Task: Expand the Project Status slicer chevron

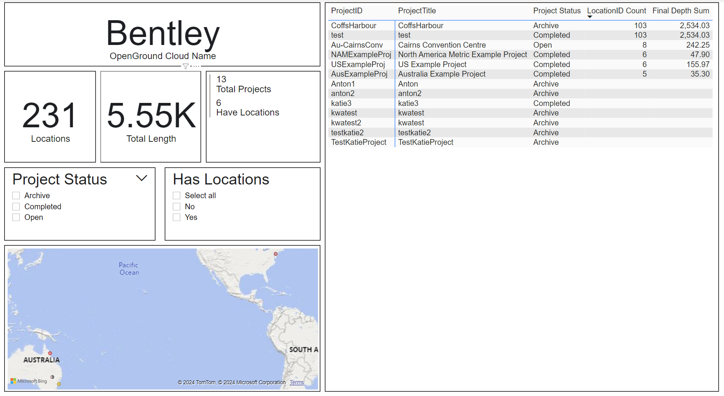Action: [x=142, y=178]
